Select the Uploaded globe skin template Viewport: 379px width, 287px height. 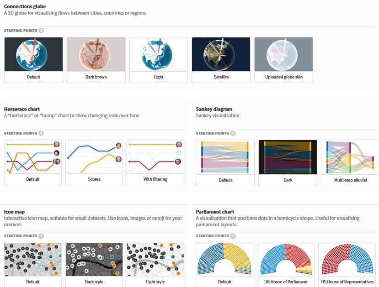284,59
